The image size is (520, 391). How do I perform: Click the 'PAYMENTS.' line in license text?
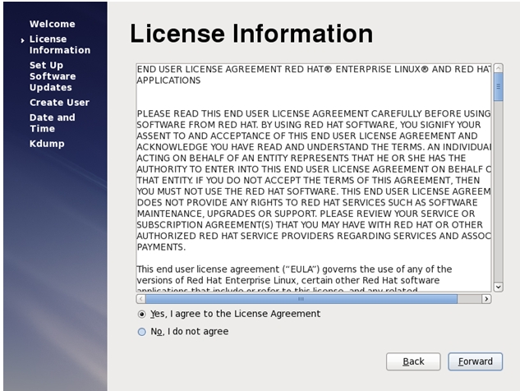click(161, 247)
